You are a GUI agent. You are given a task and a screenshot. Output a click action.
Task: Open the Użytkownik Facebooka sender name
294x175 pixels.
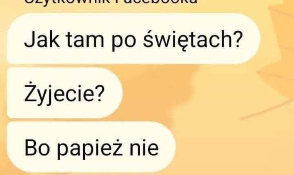(111, 2)
